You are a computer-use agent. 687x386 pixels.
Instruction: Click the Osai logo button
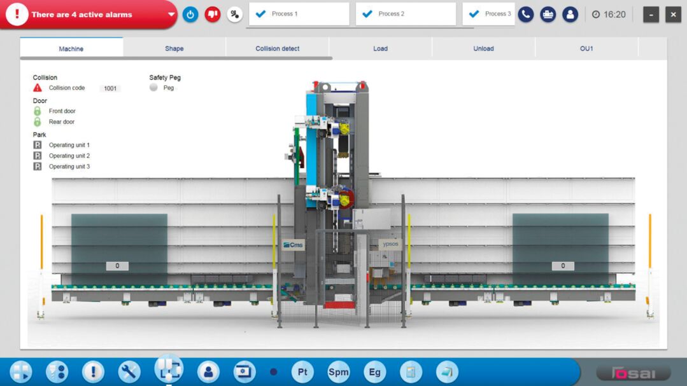click(632, 373)
